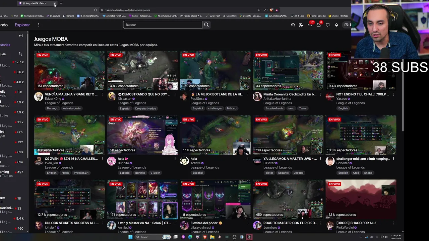Open the UNLOCK SECRETS SUCCESS ALL stream title

[x=71, y=223]
